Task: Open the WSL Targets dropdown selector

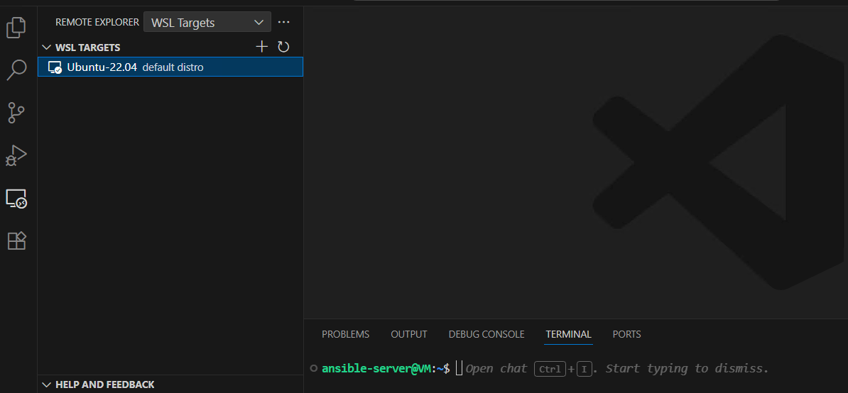Action: 207,22
